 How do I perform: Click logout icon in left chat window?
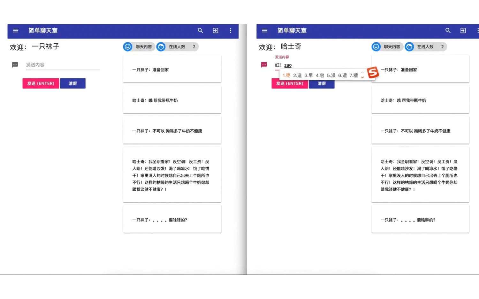[x=216, y=31]
